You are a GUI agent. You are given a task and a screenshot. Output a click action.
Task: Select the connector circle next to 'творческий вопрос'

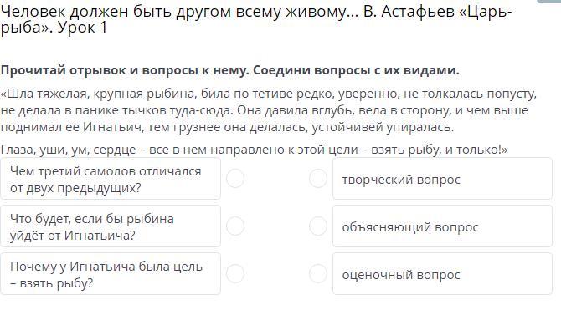318,178
